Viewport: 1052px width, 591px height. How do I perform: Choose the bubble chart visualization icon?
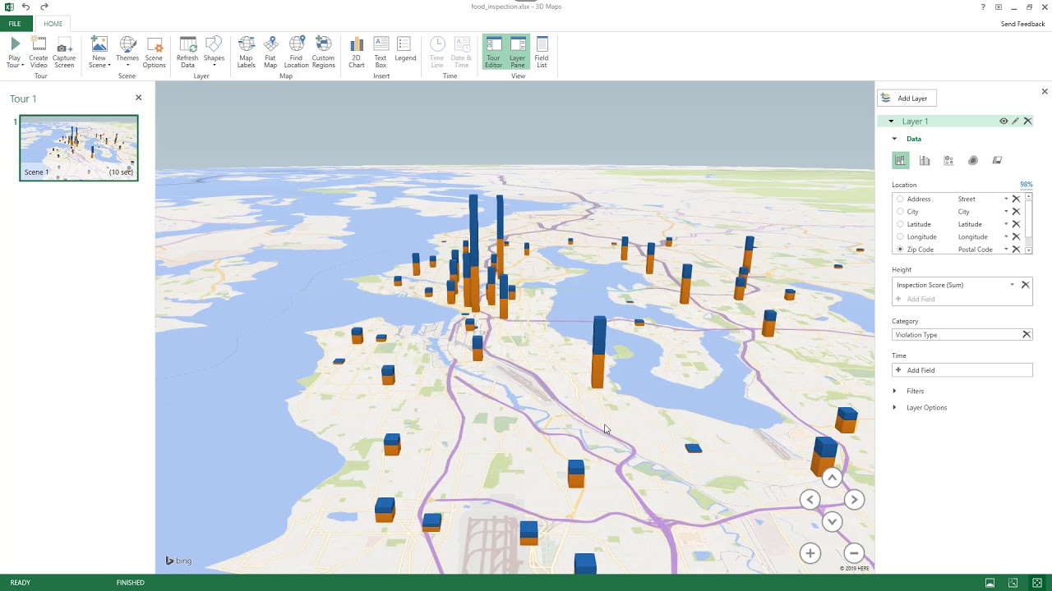tap(948, 161)
